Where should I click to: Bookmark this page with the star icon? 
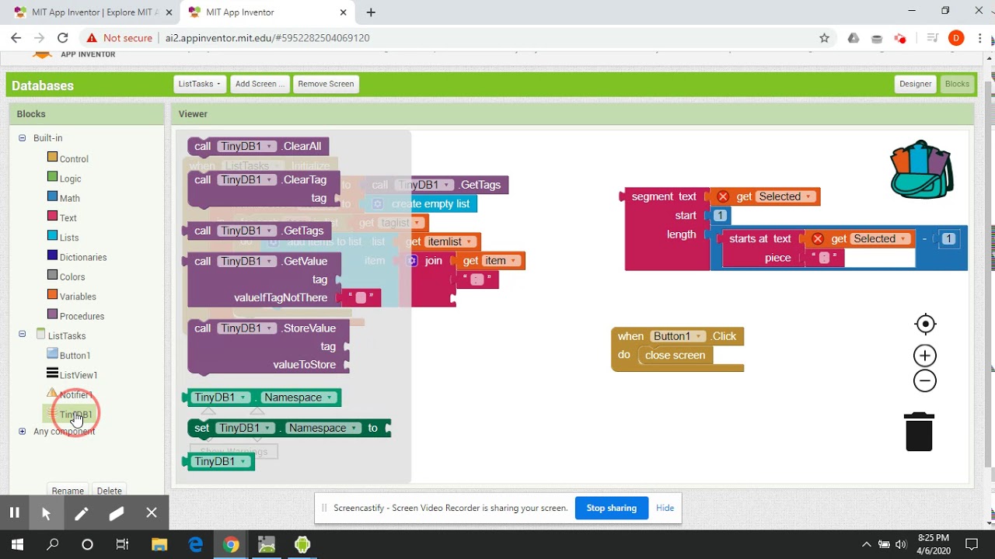click(x=824, y=37)
